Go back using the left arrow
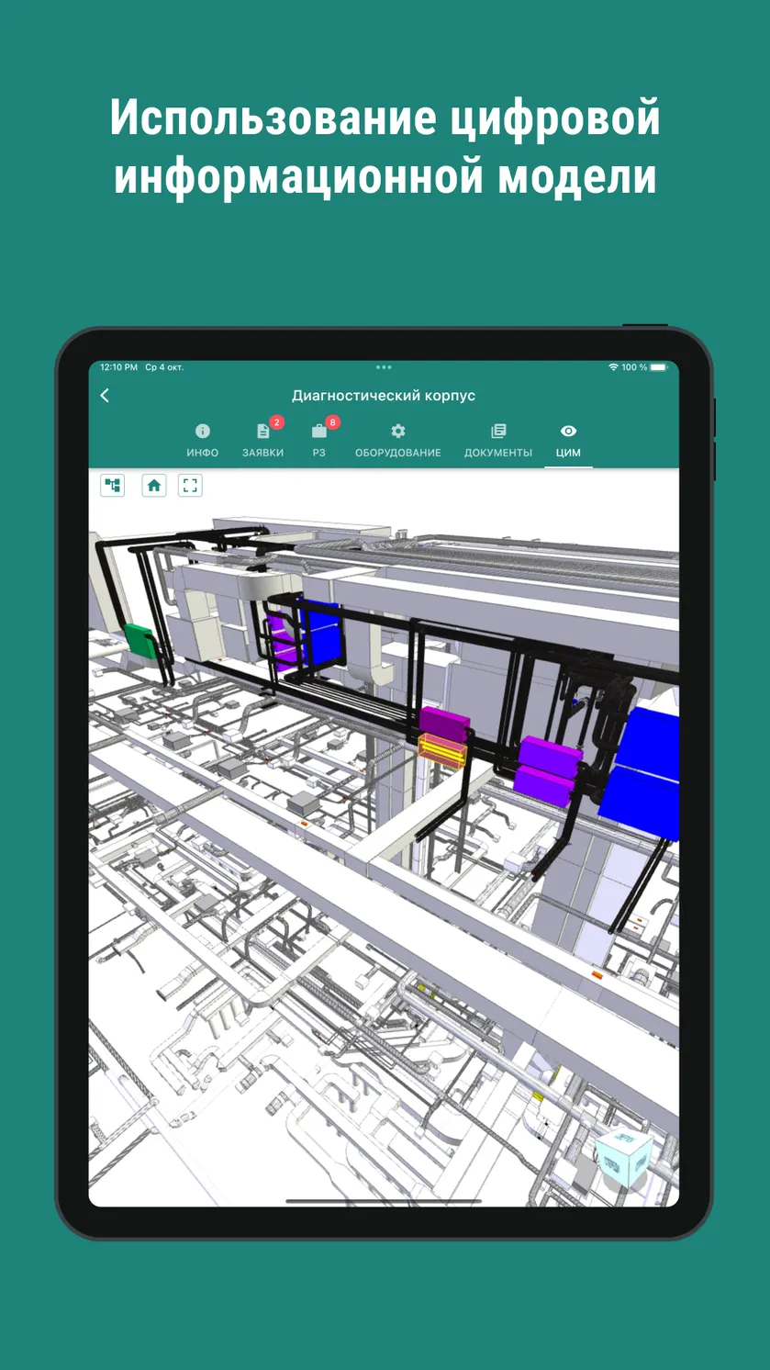Screen dimensions: 770x1370 pos(105,396)
